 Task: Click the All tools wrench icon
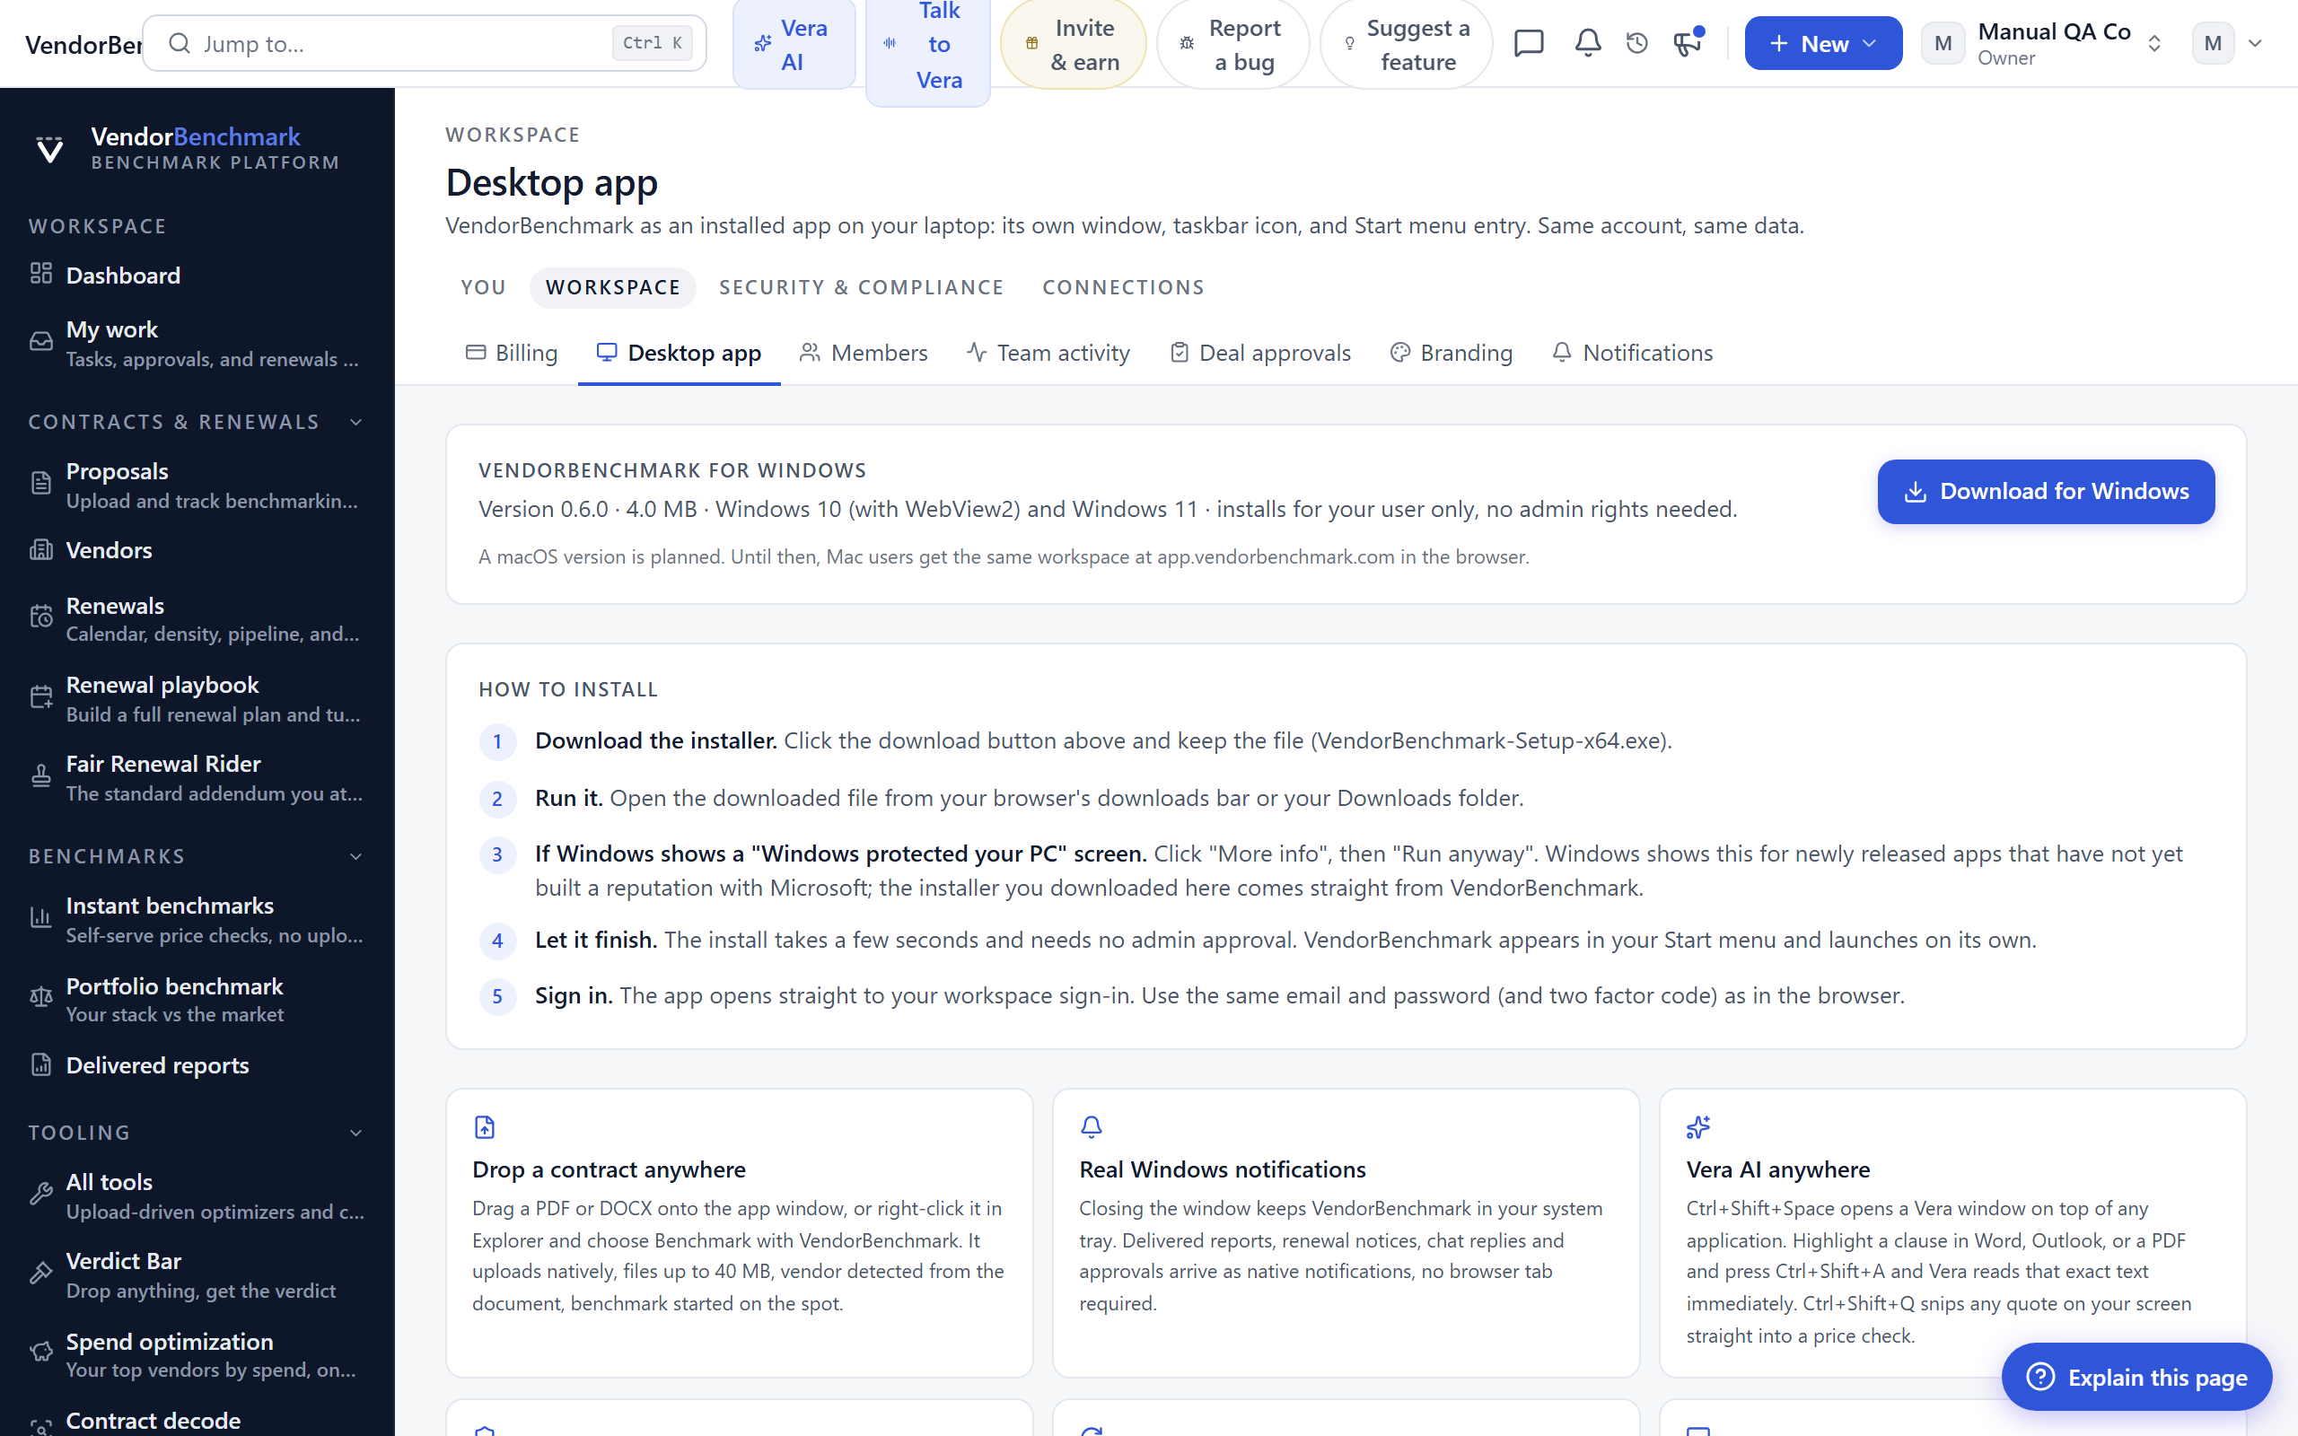point(40,1195)
